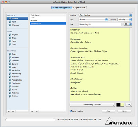The width and height of the screenshot is (138, 127).
Task: Open the Urgency dropdown showing Priority
Action: coord(125,19)
